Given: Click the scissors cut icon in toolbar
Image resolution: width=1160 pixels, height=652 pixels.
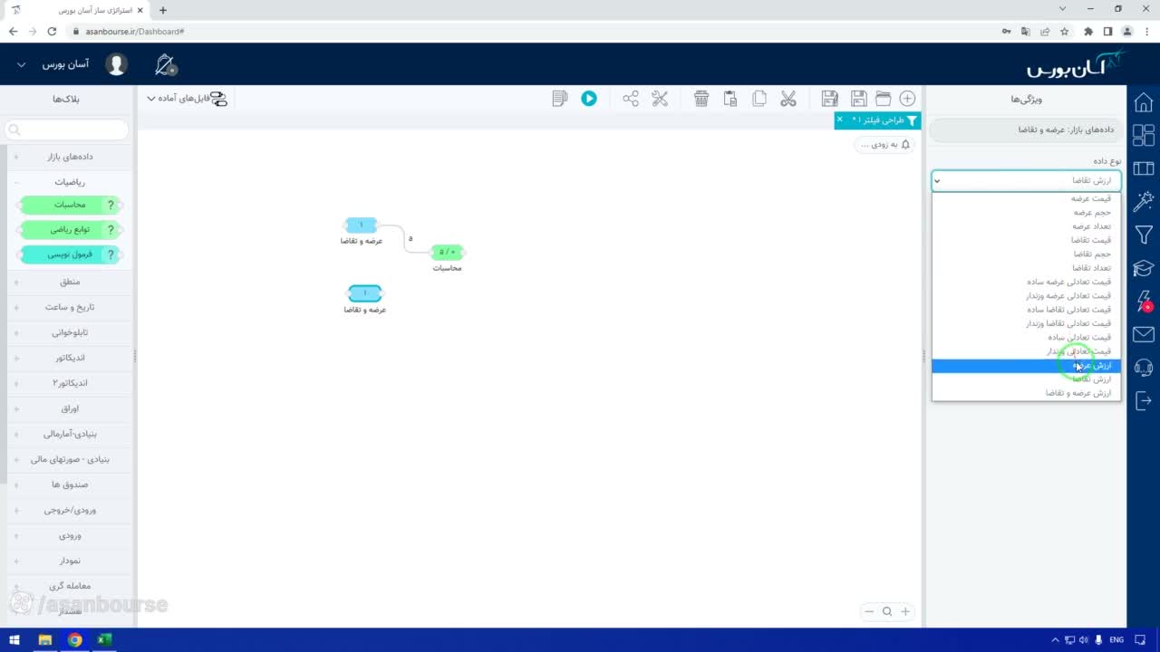Looking at the screenshot, I should (788, 99).
